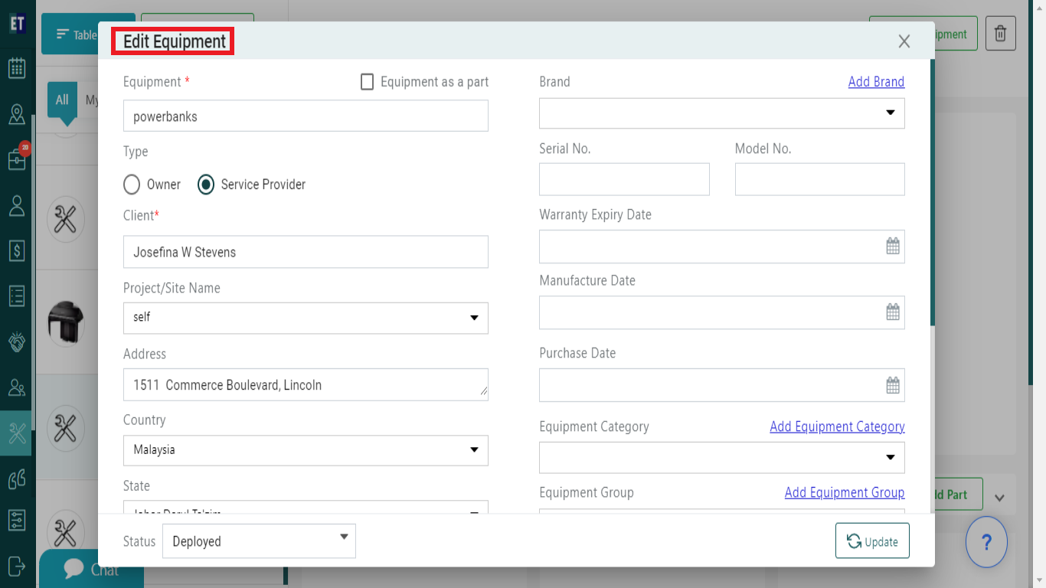Select the equipment tools sidebar icon

17,433
